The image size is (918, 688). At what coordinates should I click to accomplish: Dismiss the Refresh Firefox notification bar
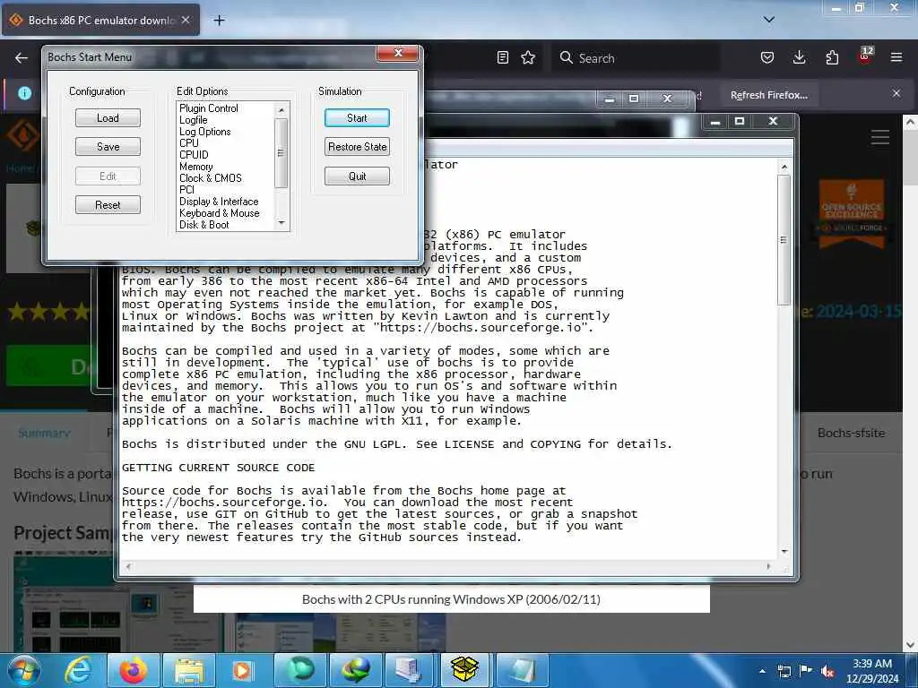coord(896,93)
